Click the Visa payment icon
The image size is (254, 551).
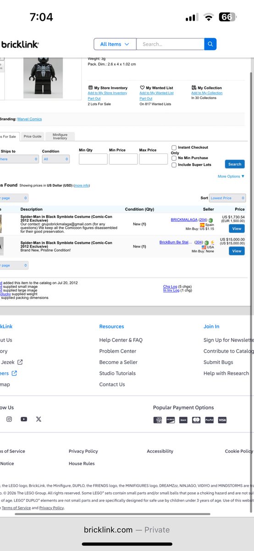[x=222, y=420]
